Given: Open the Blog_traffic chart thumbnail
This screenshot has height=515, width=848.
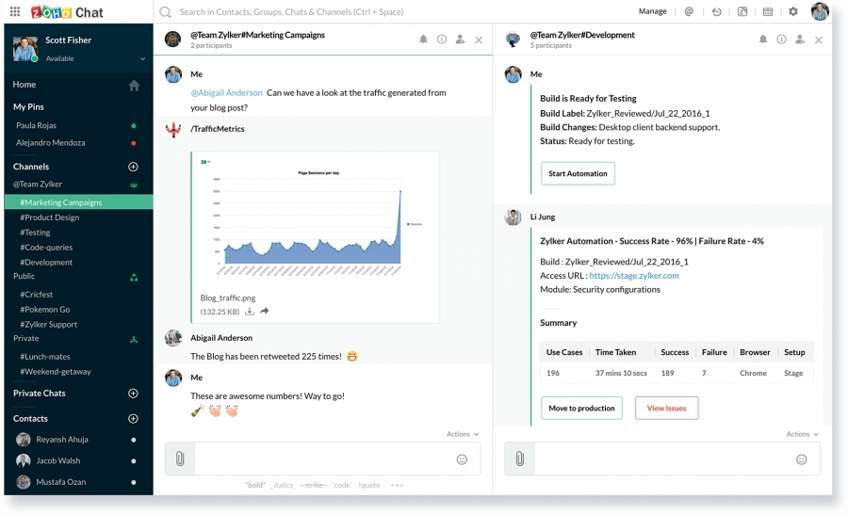Looking at the screenshot, I should tap(316, 221).
